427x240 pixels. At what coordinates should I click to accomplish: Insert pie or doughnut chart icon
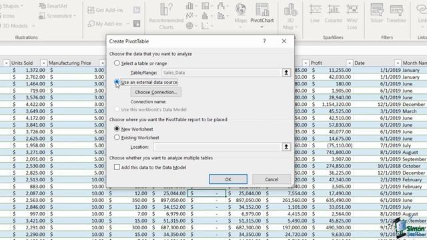pos(191,26)
